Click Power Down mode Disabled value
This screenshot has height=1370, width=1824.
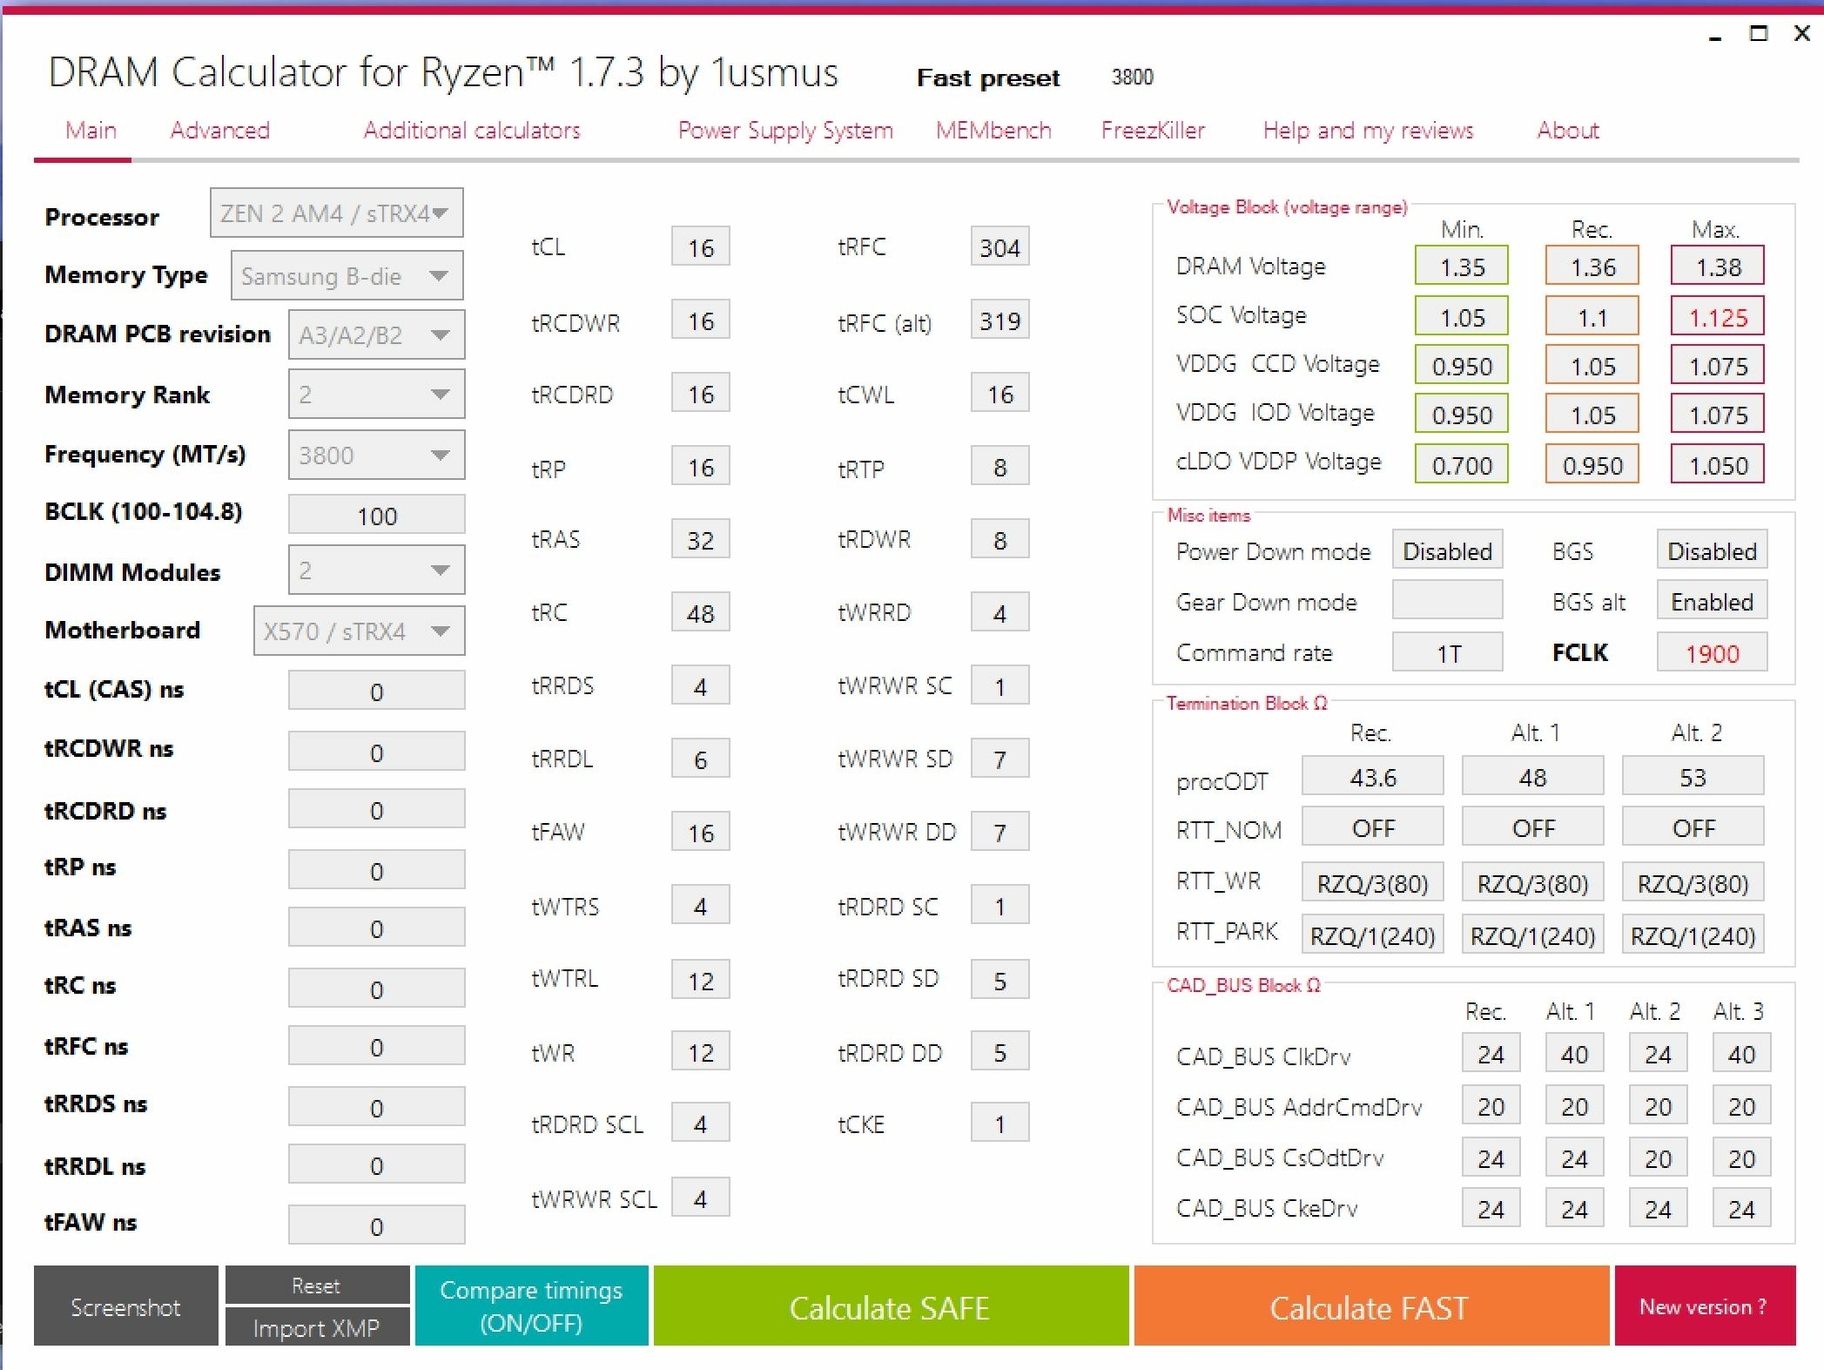point(1447,550)
